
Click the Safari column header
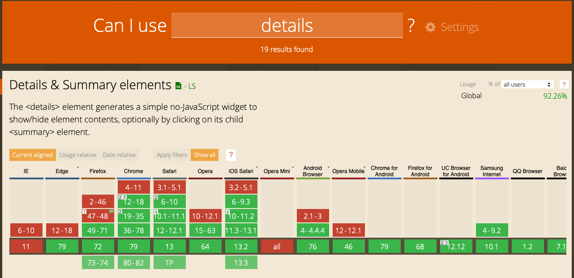click(170, 171)
